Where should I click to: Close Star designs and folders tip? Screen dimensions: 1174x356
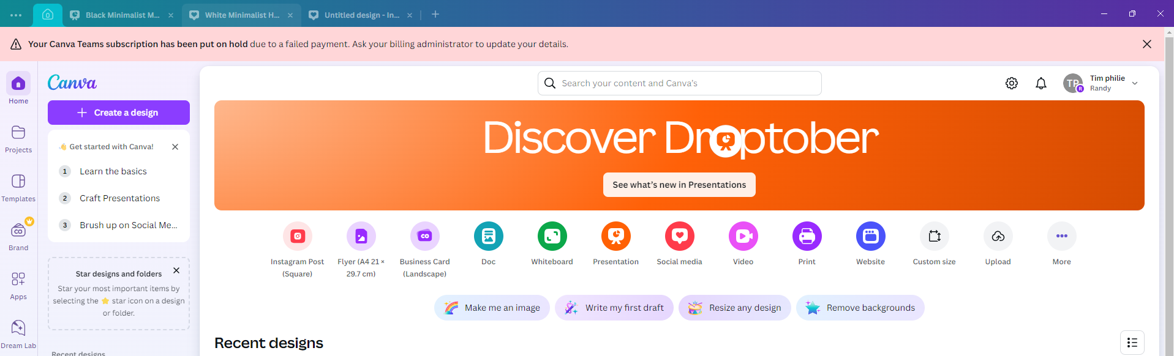[176, 270]
